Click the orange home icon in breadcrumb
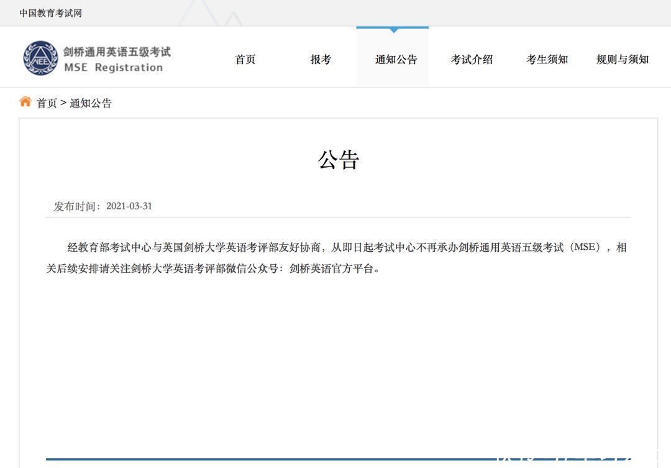The image size is (671, 468). click(25, 101)
